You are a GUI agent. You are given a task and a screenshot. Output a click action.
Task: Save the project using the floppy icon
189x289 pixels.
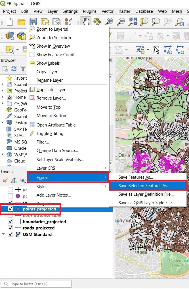[x=33, y=22]
